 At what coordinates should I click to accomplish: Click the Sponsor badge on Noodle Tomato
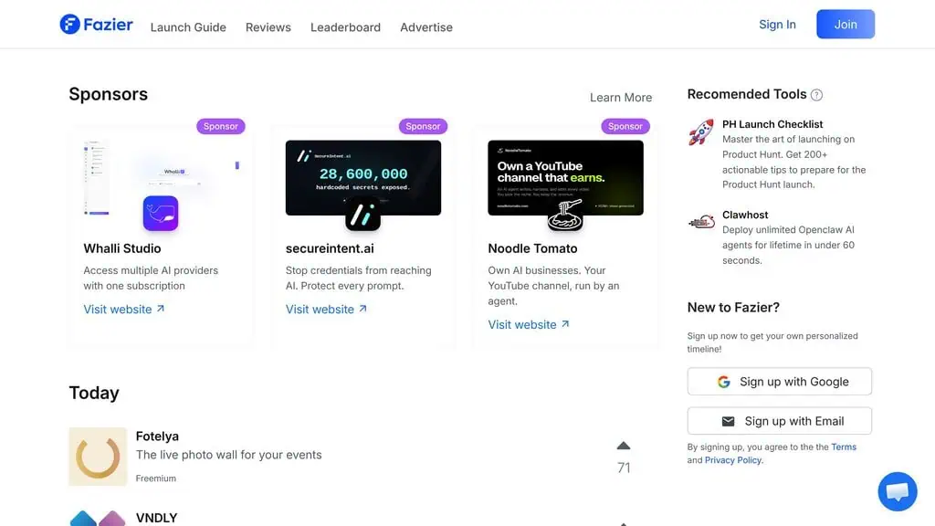tap(625, 126)
